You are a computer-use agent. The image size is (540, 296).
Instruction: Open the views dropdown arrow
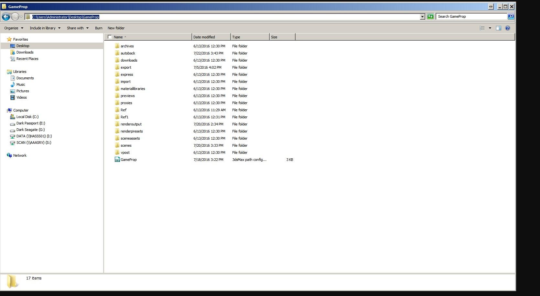click(x=489, y=28)
